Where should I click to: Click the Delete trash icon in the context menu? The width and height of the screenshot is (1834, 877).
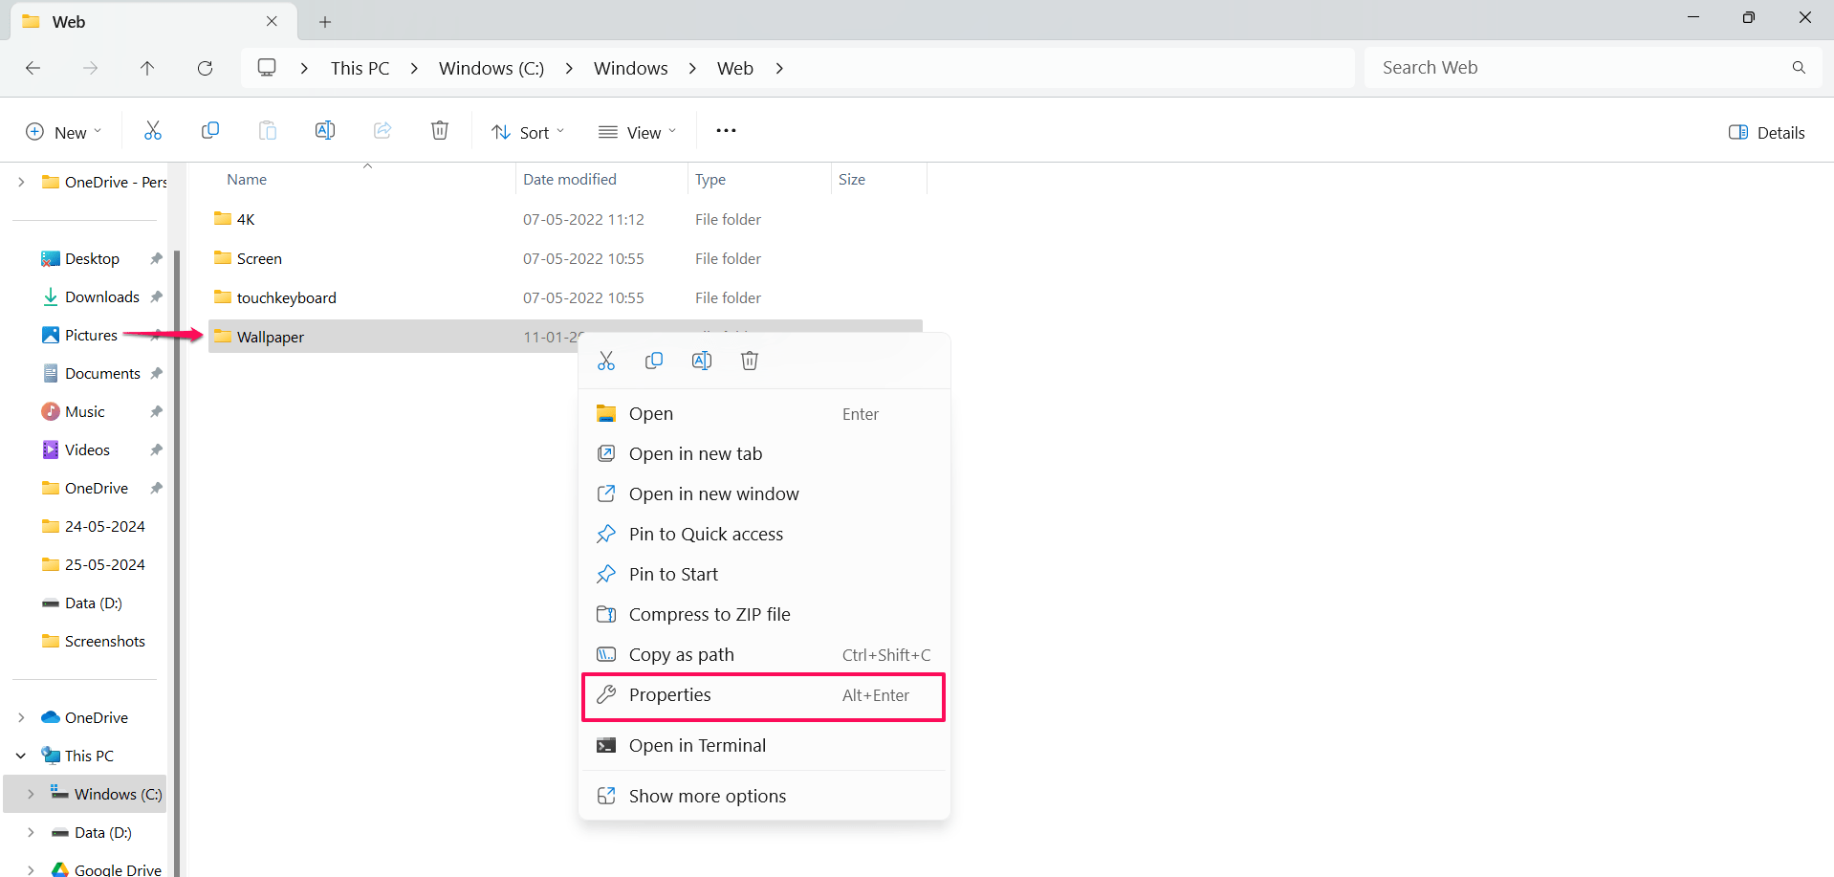click(x=750, y=361)
